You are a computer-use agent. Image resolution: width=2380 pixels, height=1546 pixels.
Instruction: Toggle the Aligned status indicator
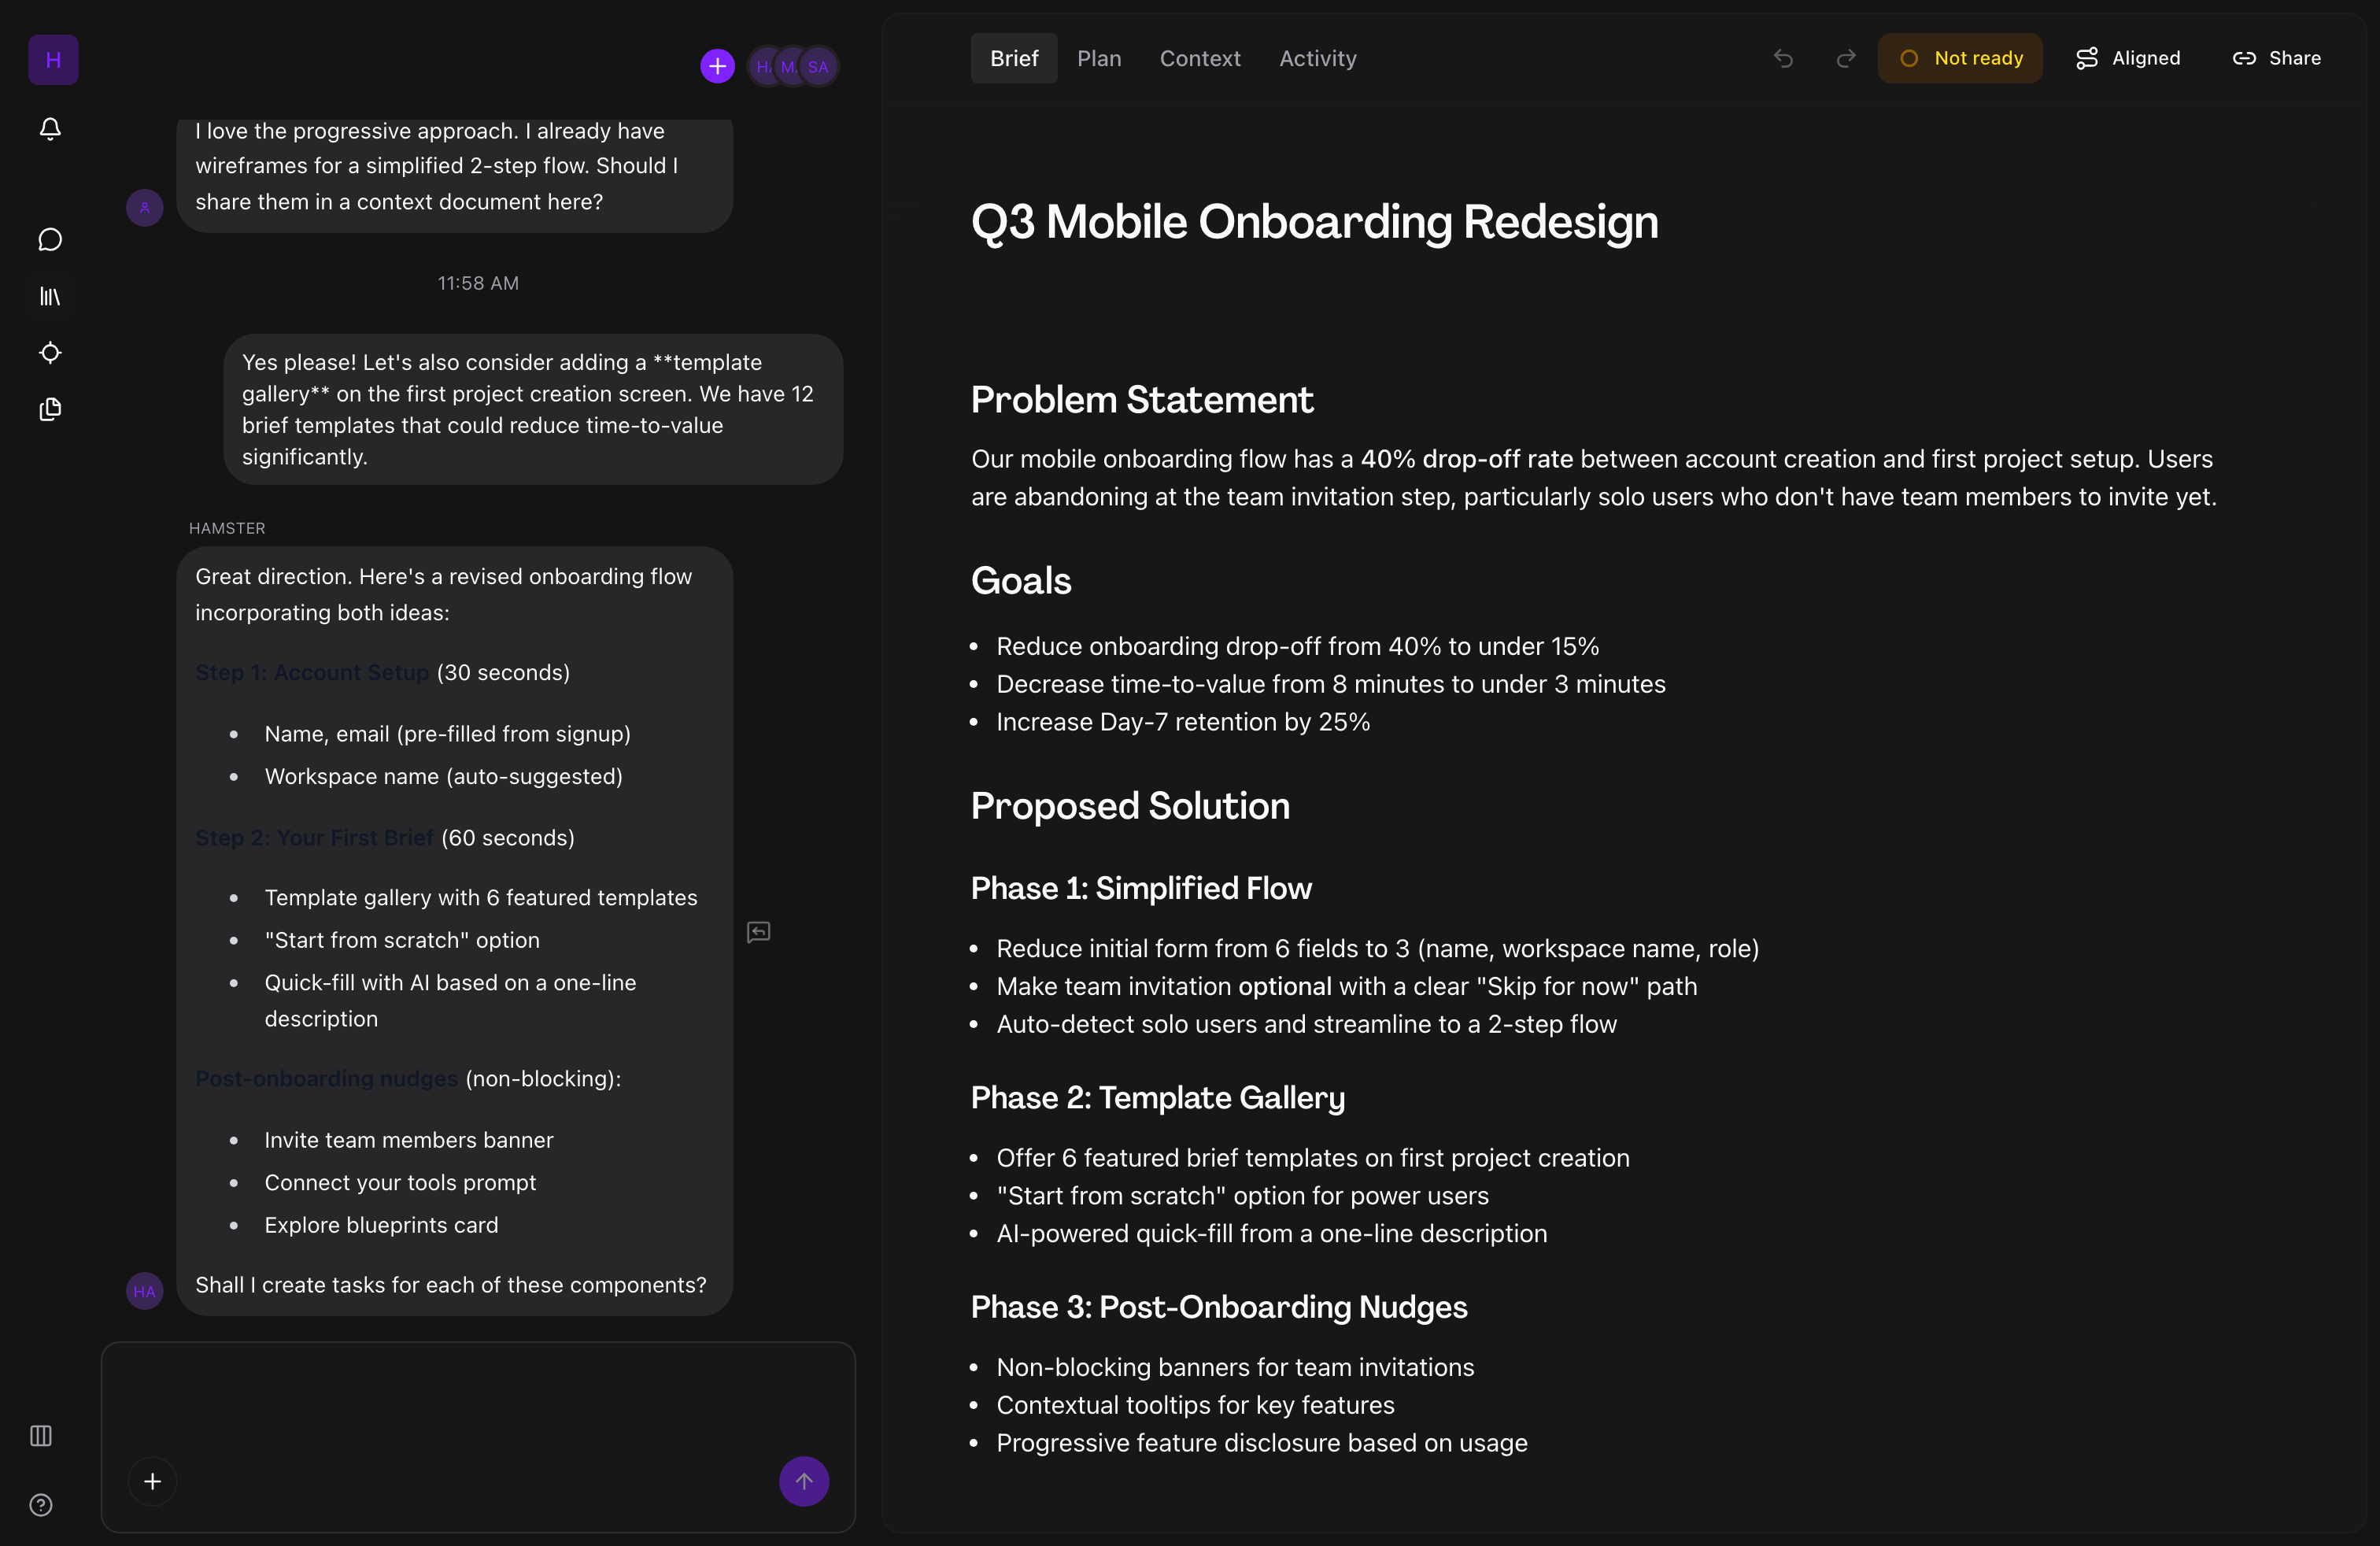point(2128,58)
